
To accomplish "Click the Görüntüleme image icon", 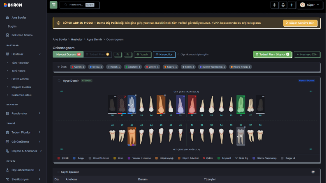I will [7, 142].
